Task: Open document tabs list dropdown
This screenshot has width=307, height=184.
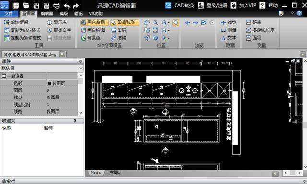Action: (x=303, y=54)
